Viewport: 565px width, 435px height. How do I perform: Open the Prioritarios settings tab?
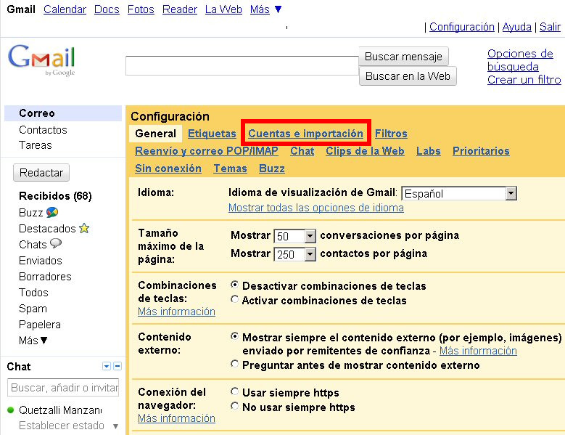coord(481,151)
